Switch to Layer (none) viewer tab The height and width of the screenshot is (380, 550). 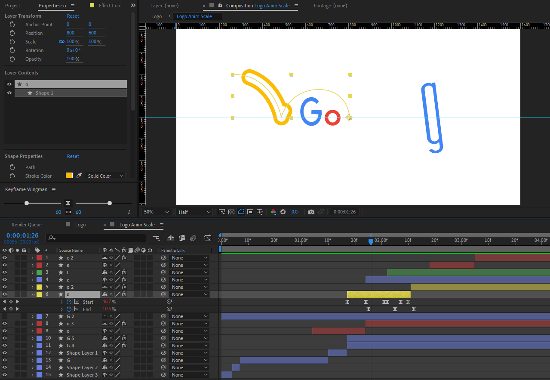coord(164,6)
